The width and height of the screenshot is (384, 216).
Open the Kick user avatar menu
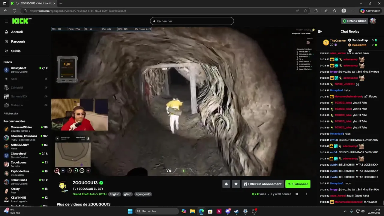click(373, 21)
